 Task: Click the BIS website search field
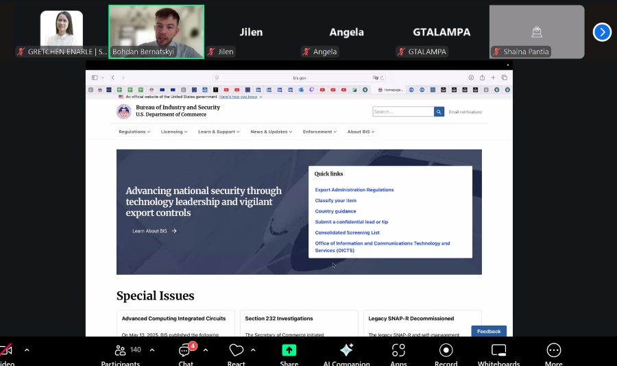(403, 112)
